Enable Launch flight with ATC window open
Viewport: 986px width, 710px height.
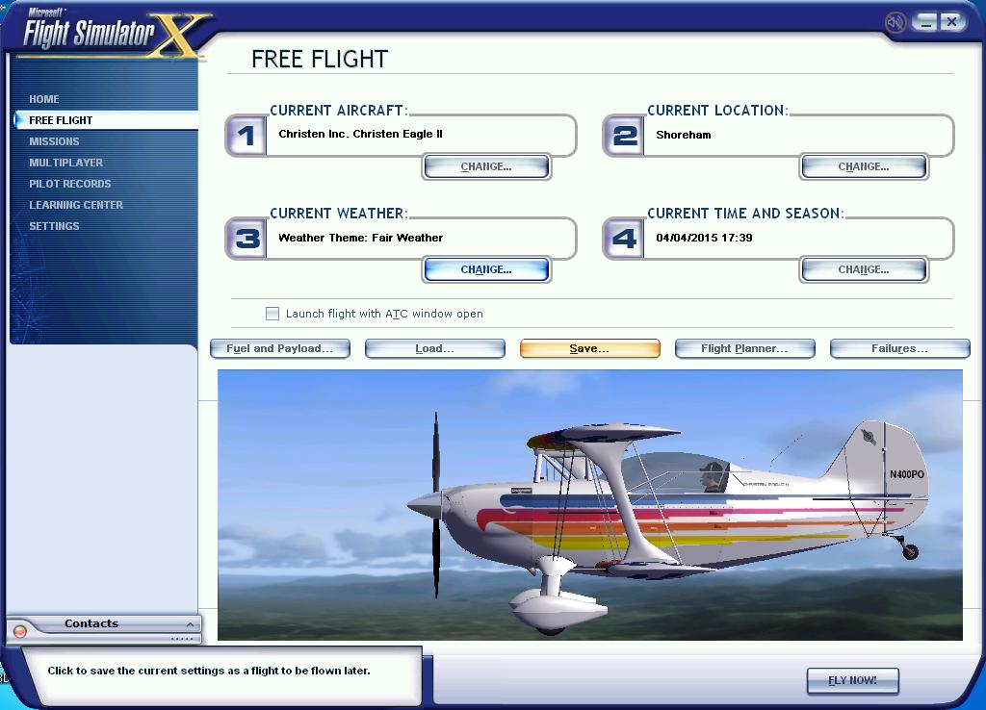coord(272,314)
